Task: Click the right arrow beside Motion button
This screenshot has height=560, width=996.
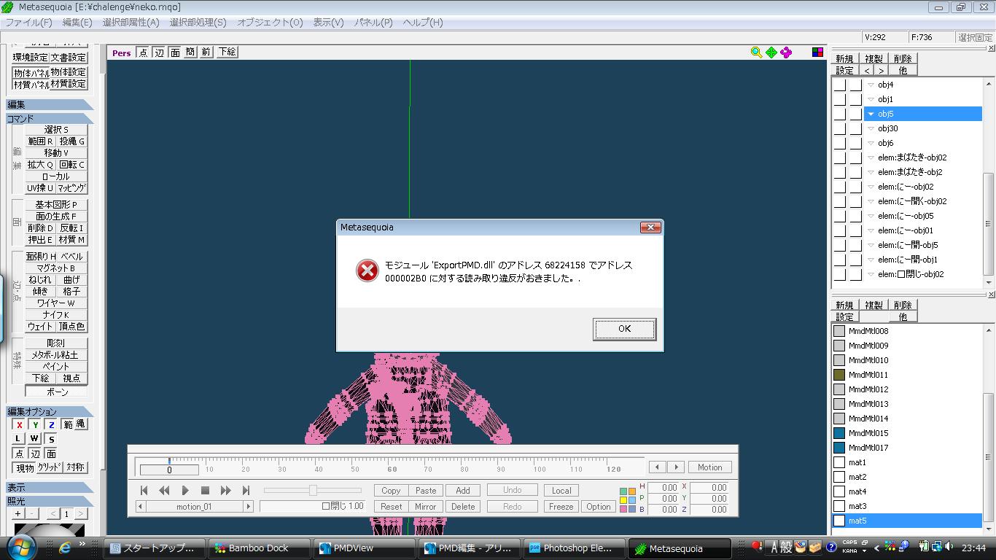Action: [676, 467]
